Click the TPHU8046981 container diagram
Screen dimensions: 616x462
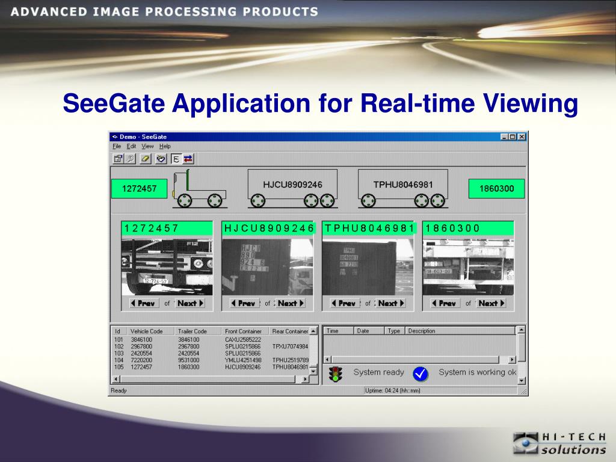coord(403,188)
